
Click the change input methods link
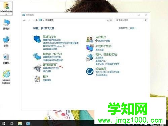pos(100,61)
